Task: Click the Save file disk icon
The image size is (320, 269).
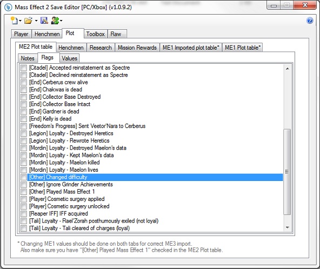Action: pos(44,21)
